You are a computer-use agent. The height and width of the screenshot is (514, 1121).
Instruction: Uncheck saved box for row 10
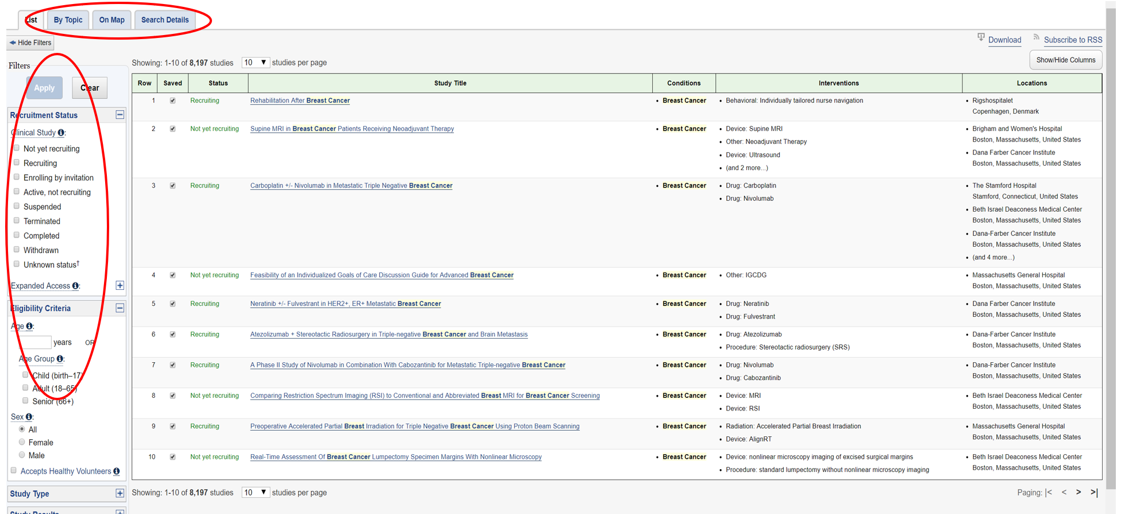pos(172,457)
